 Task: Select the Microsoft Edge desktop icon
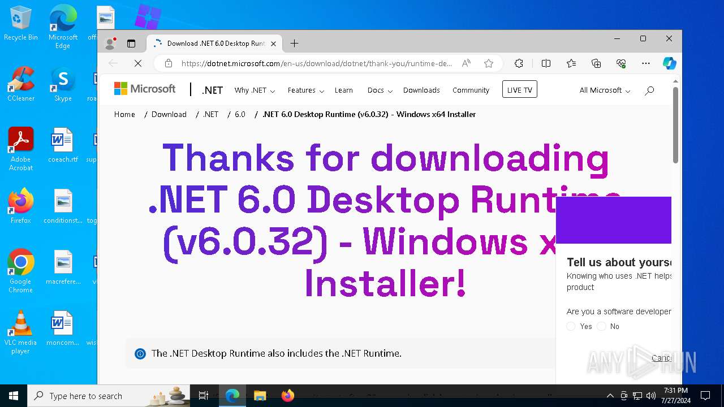[63, 27]
